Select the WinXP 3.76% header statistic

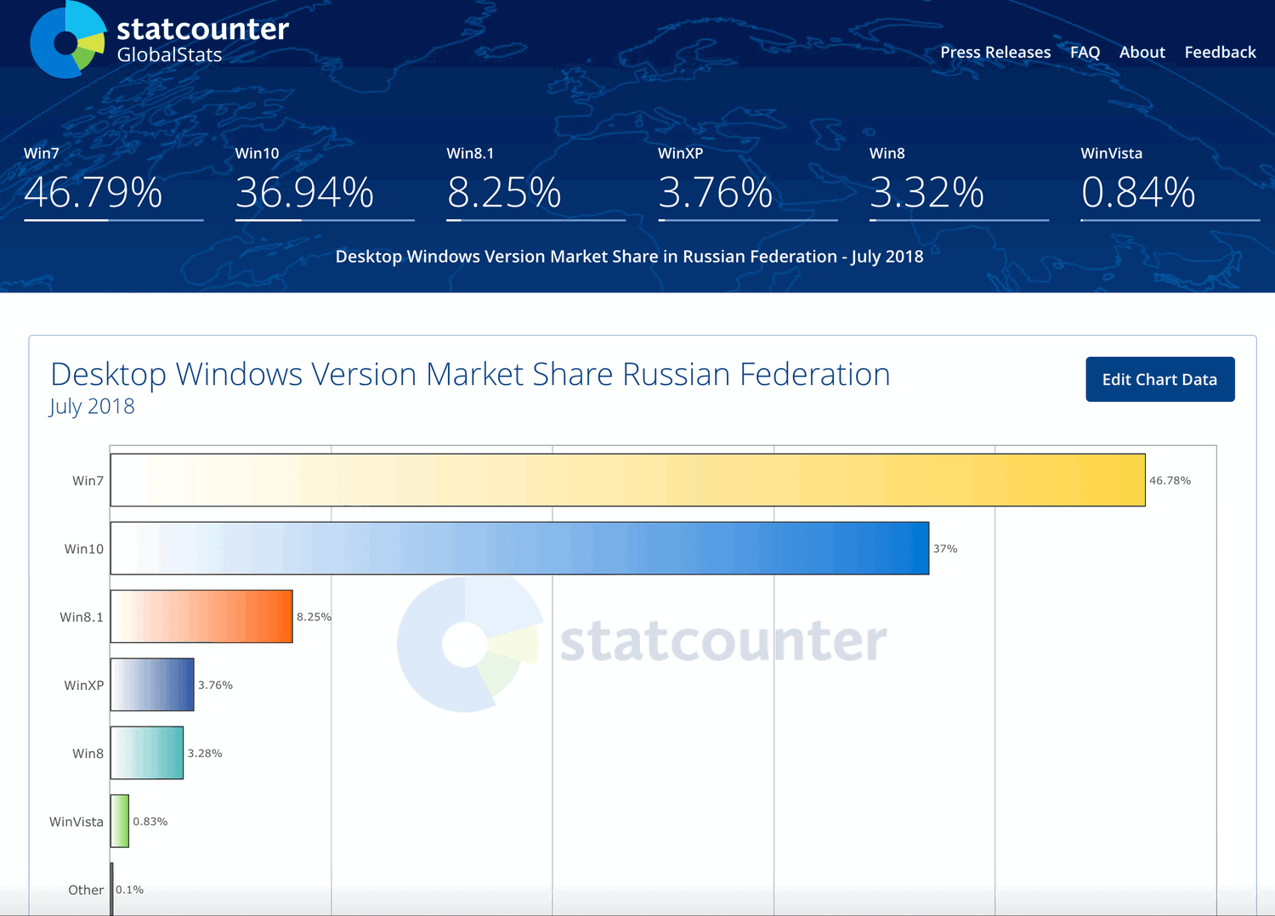(x=748, y=183)
